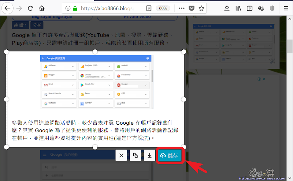The height and width of the screenshot is (181, 293).
Task: Click the browser vertical scrollbar thumb
Action: 290,47
